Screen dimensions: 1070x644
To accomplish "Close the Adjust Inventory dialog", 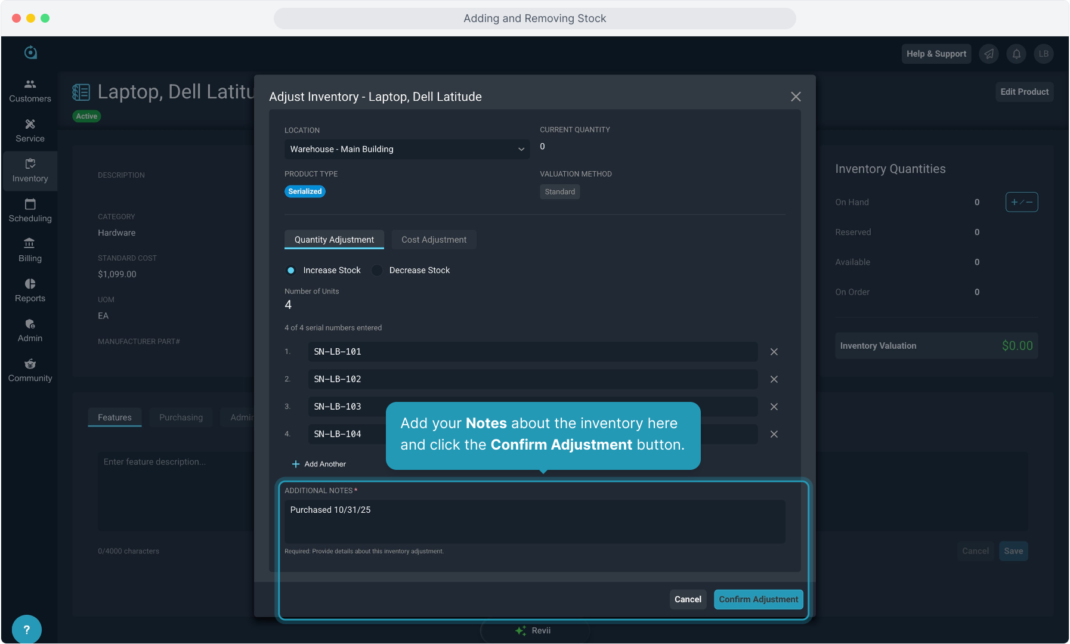I will pyautogui.click(x=796, y=97).
